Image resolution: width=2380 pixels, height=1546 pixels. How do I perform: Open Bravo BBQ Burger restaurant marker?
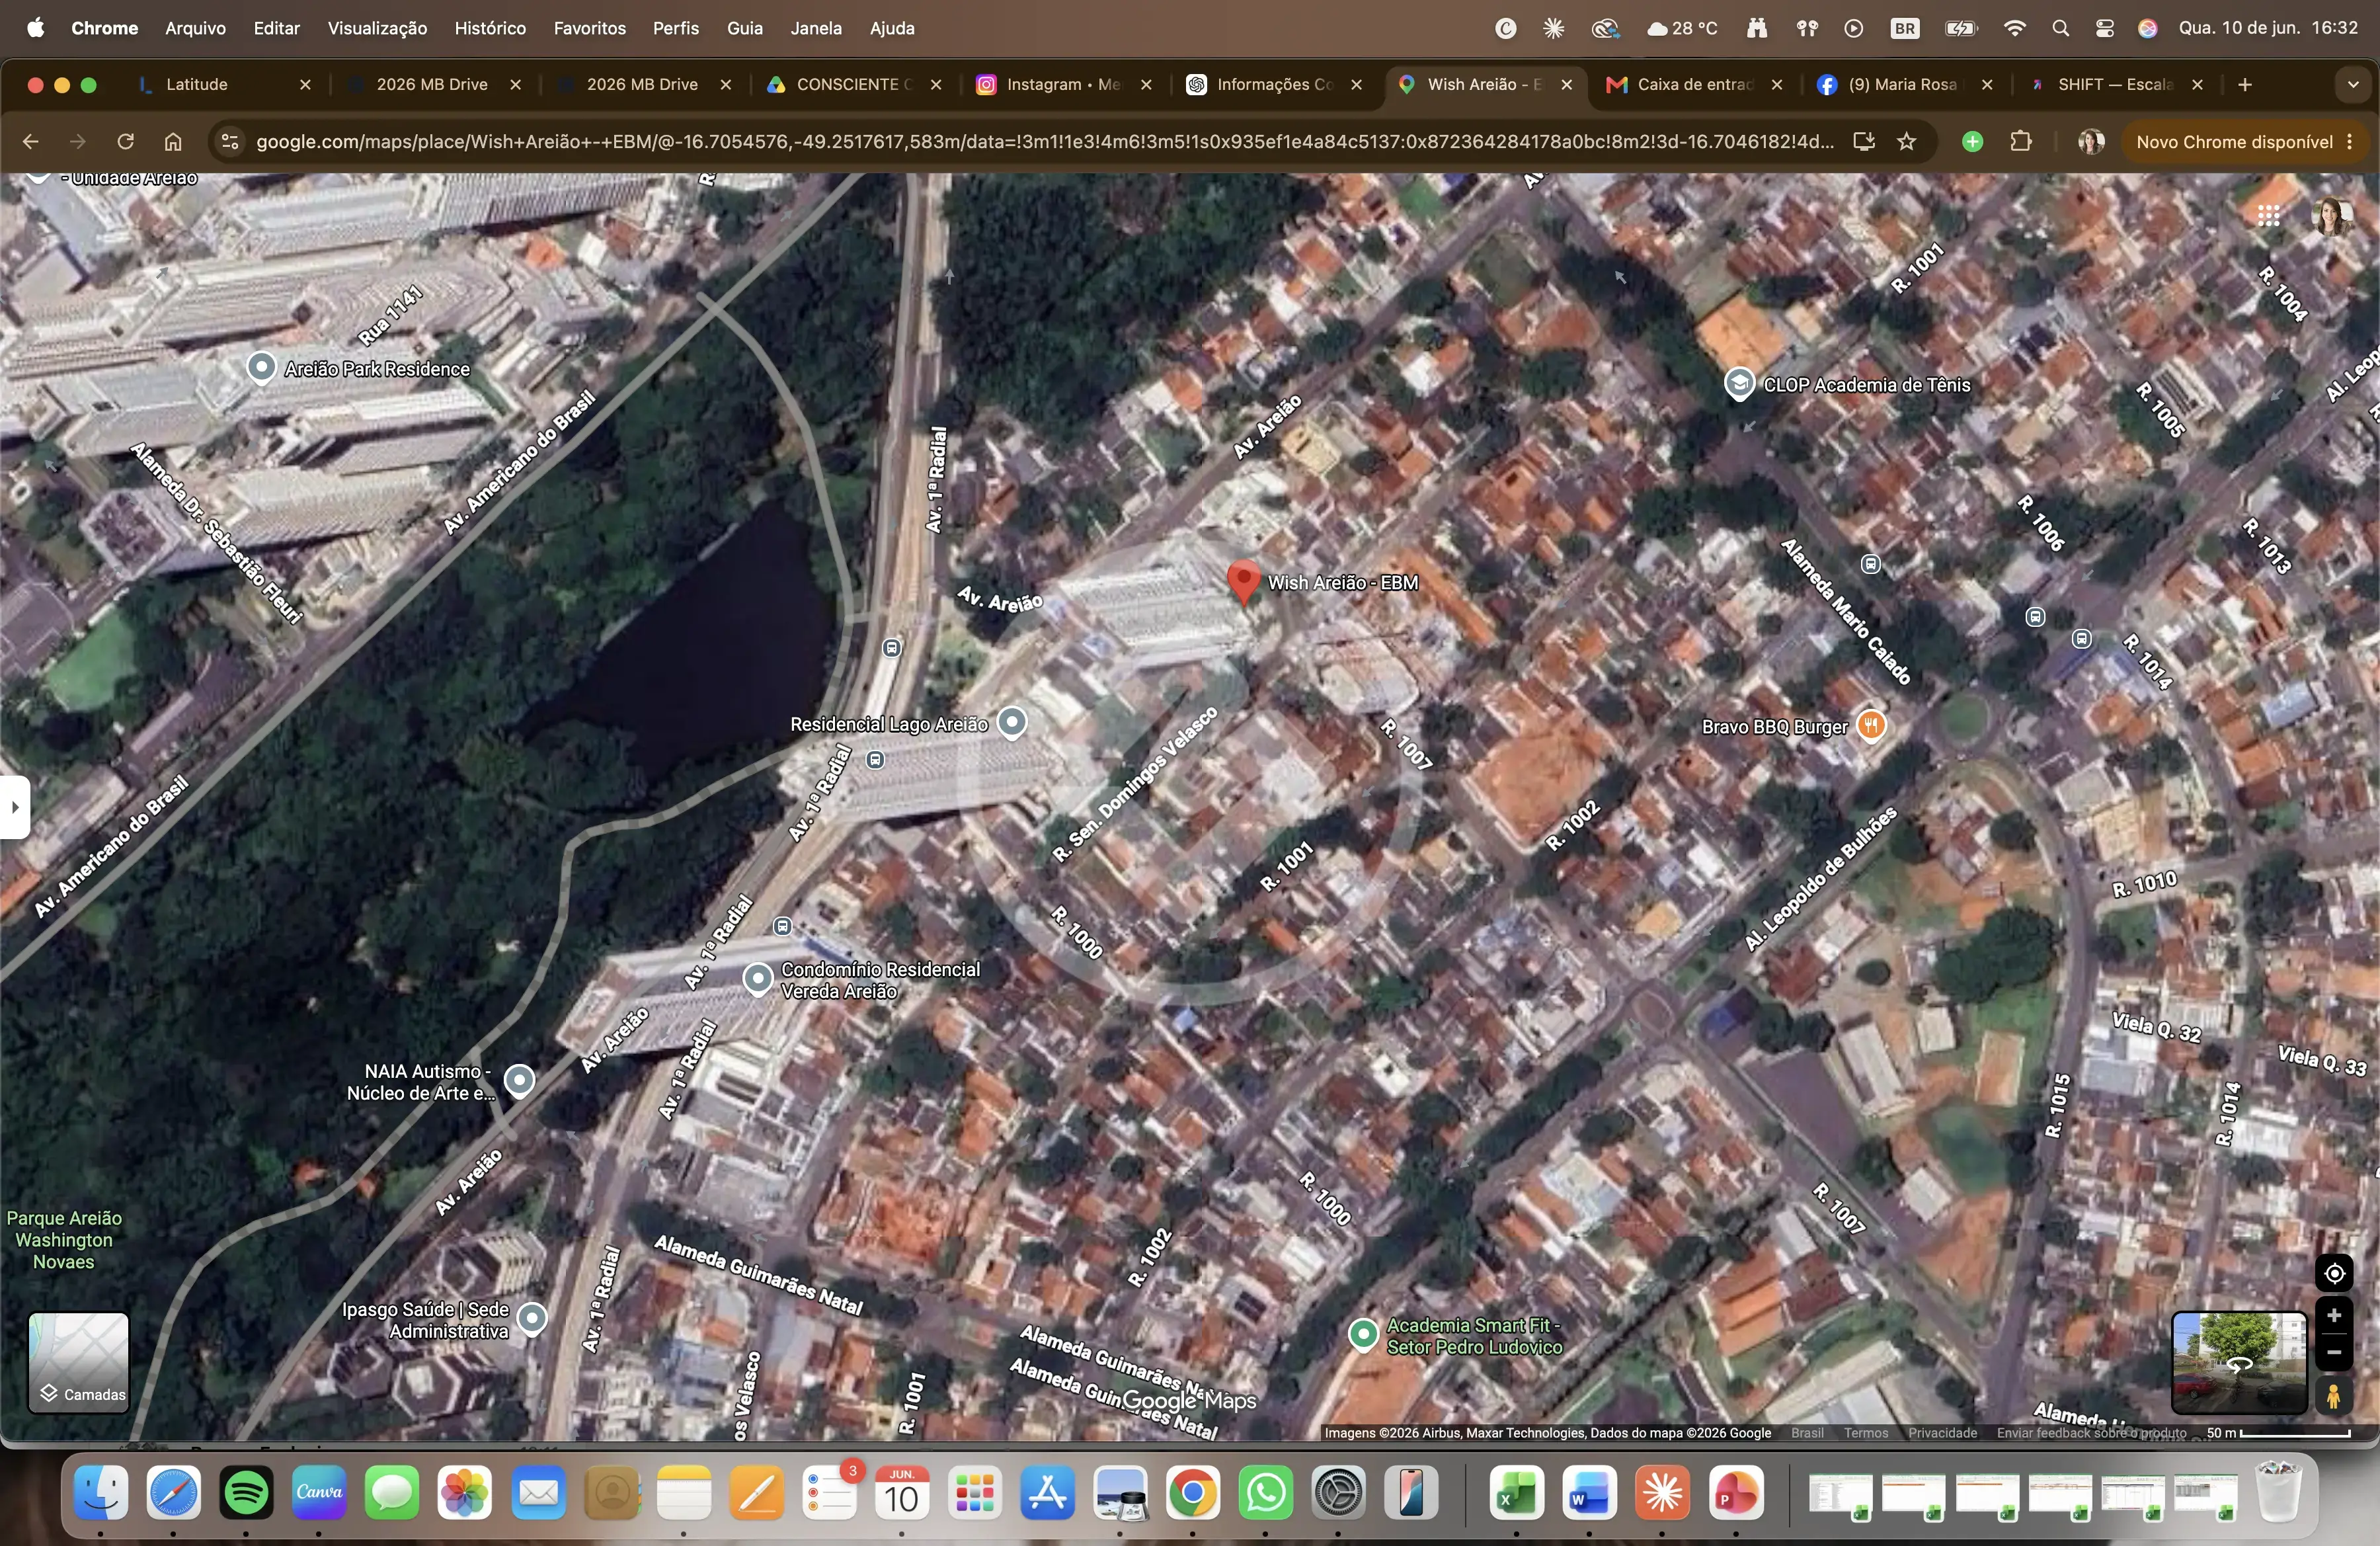1871,725
